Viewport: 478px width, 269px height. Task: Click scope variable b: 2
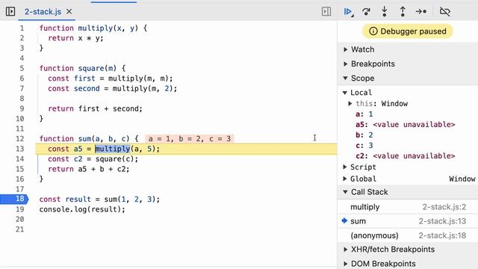tap(364, 134)
